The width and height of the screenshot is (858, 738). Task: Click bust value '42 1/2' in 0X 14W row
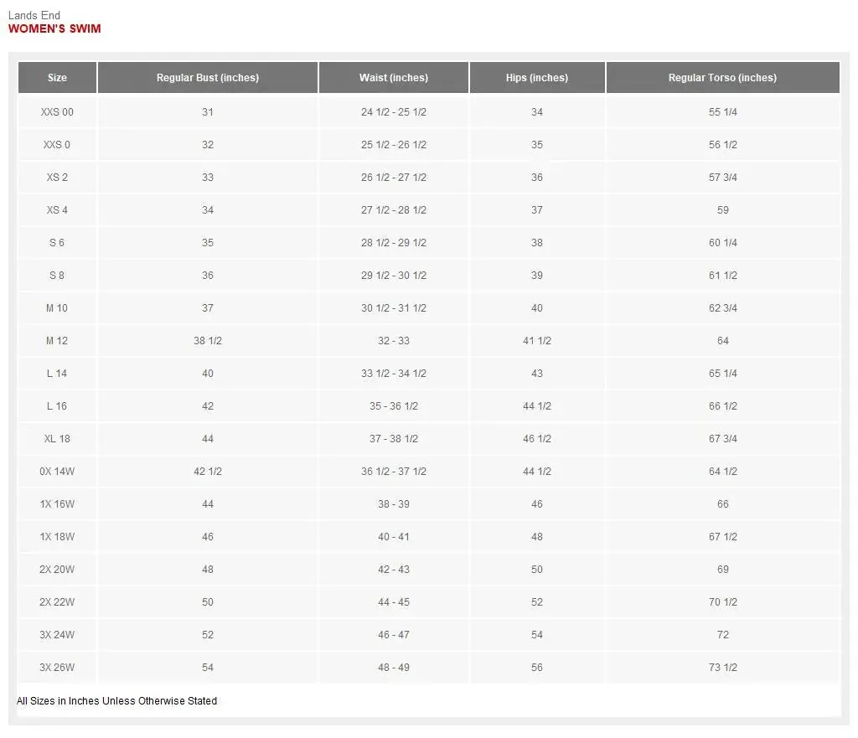coord(208,471)
